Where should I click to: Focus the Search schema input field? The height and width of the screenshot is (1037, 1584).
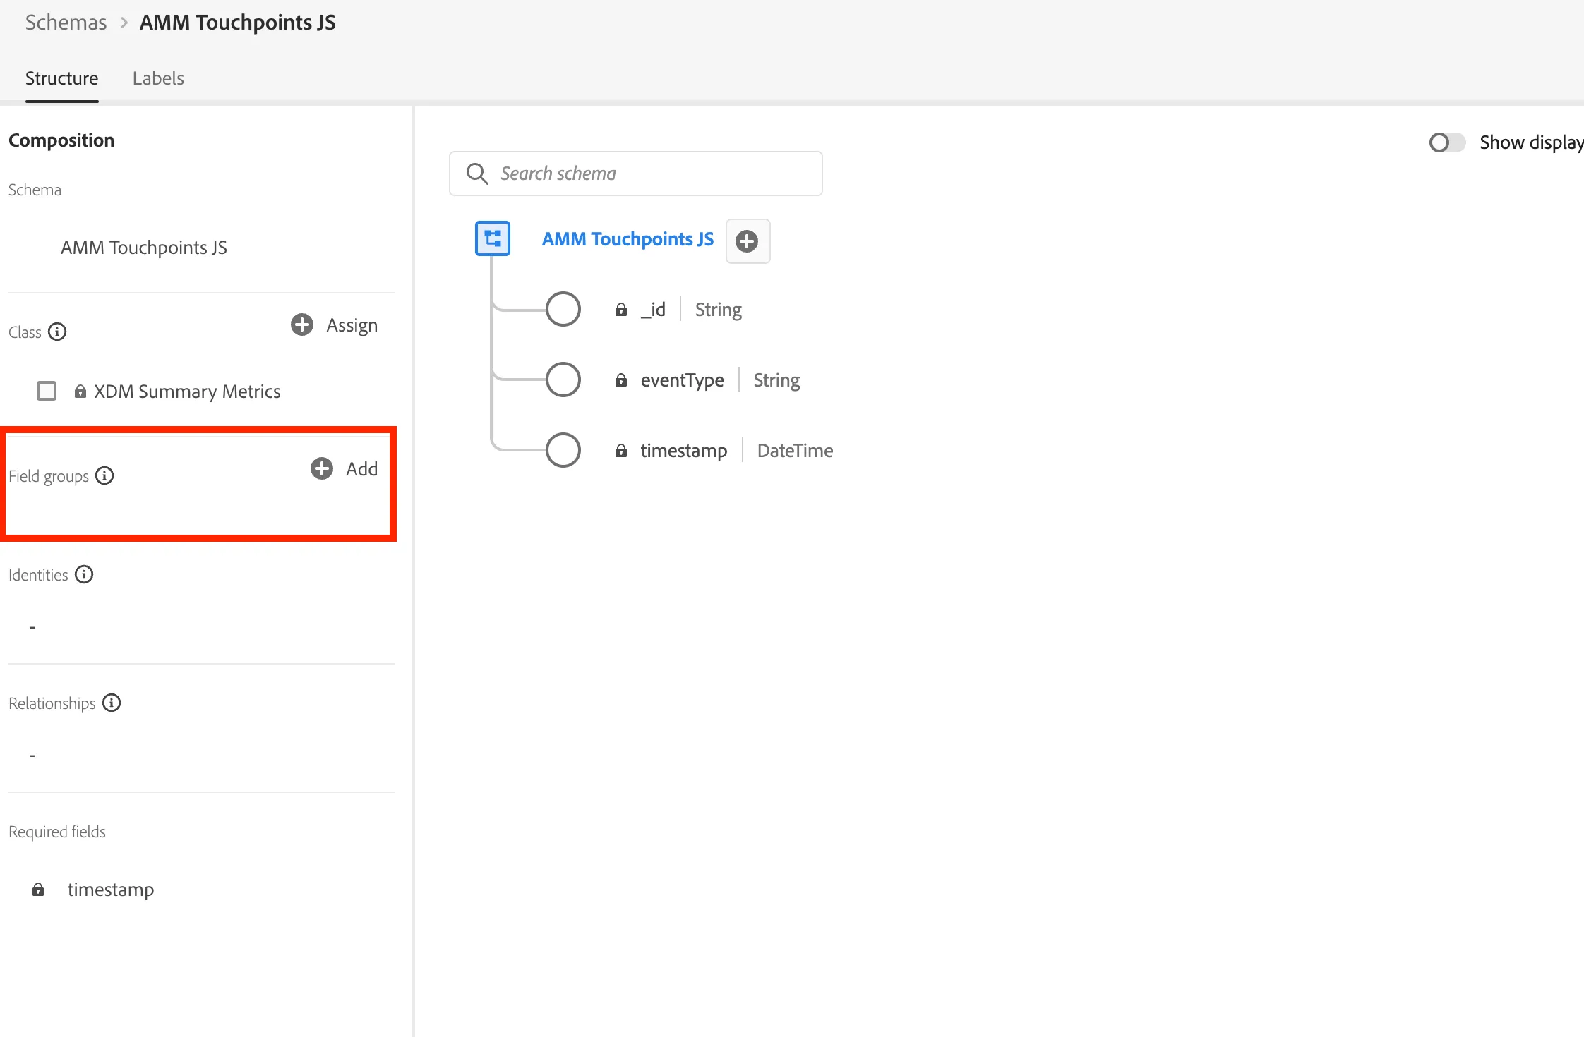point(636,174)
